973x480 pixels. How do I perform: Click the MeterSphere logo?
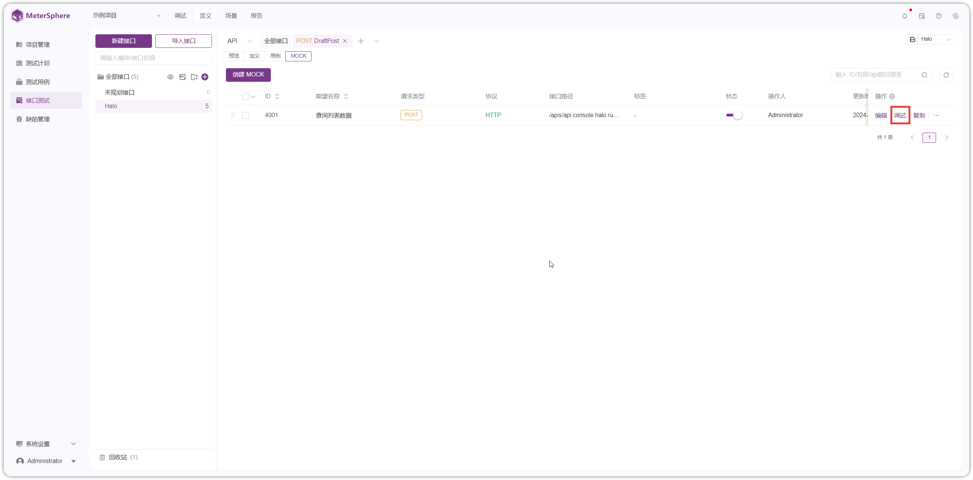40,15
